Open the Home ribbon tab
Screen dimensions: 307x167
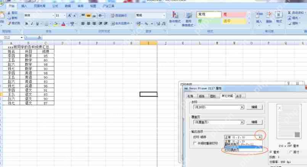12,6
